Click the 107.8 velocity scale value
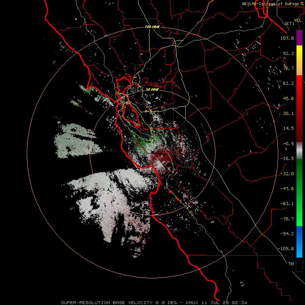Screen dimensions: 305x305 pyautogui.click(x=287, y=38)
